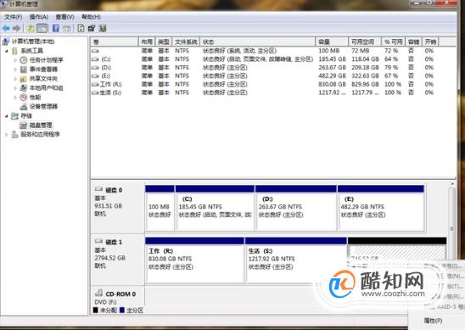Sort by the % 可用 column header
Image resolution: width=465 pixels, height=330 pixels.
(x=393, y=42)
